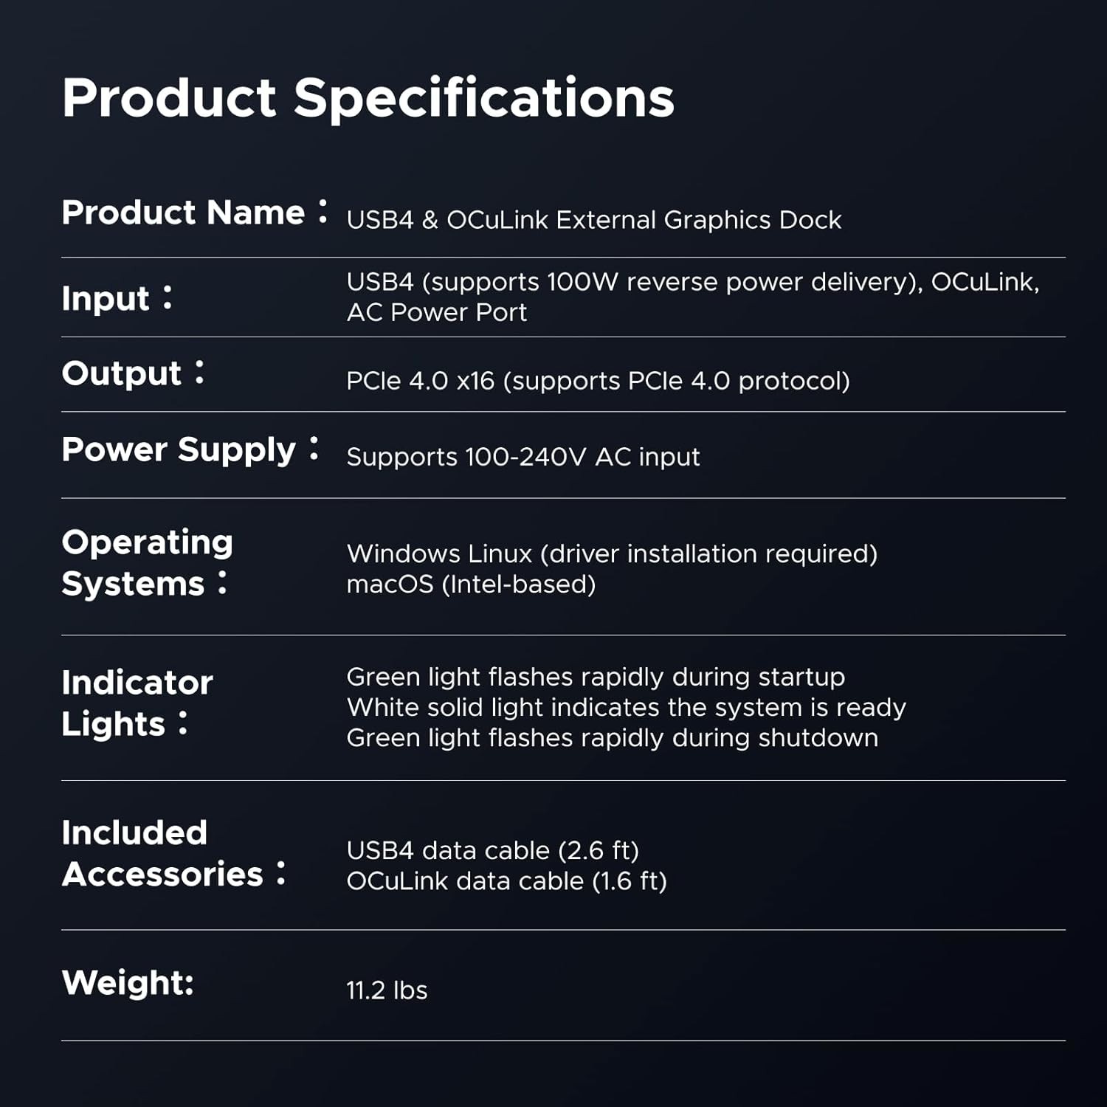This screenshot has width=1107, height=1107.
Task: Click the Input label
Action: click(106, 298)
